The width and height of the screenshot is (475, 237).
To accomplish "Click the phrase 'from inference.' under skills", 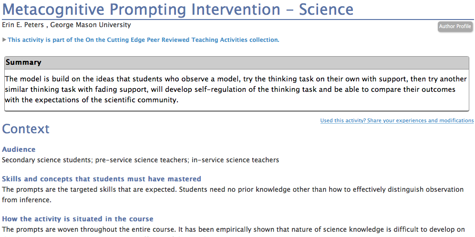I will (x=25, y=200).
